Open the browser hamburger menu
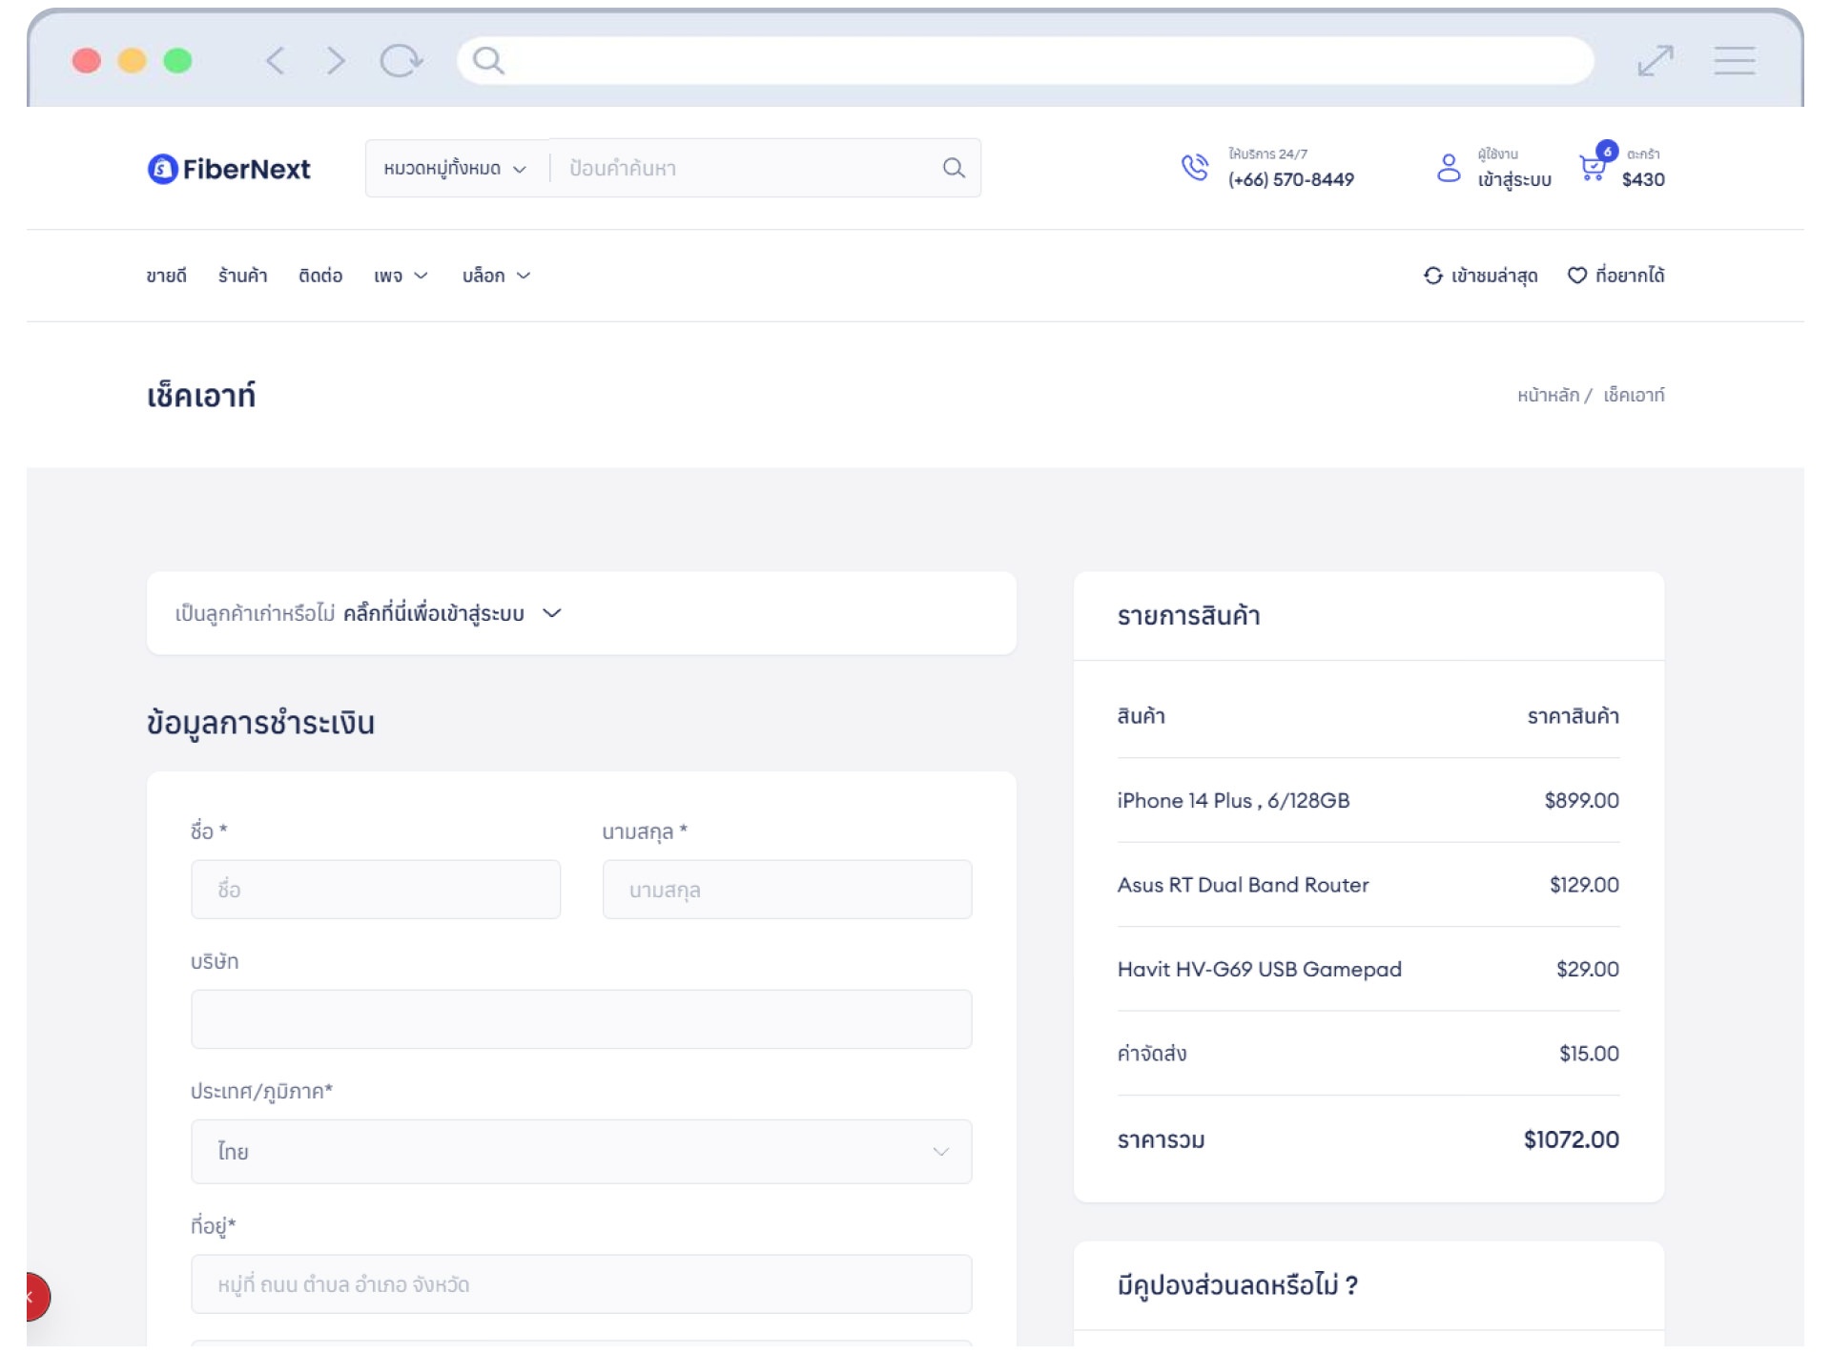Image resolution: width=1831 pixels, height=1354 pixels. point(1735,61)
